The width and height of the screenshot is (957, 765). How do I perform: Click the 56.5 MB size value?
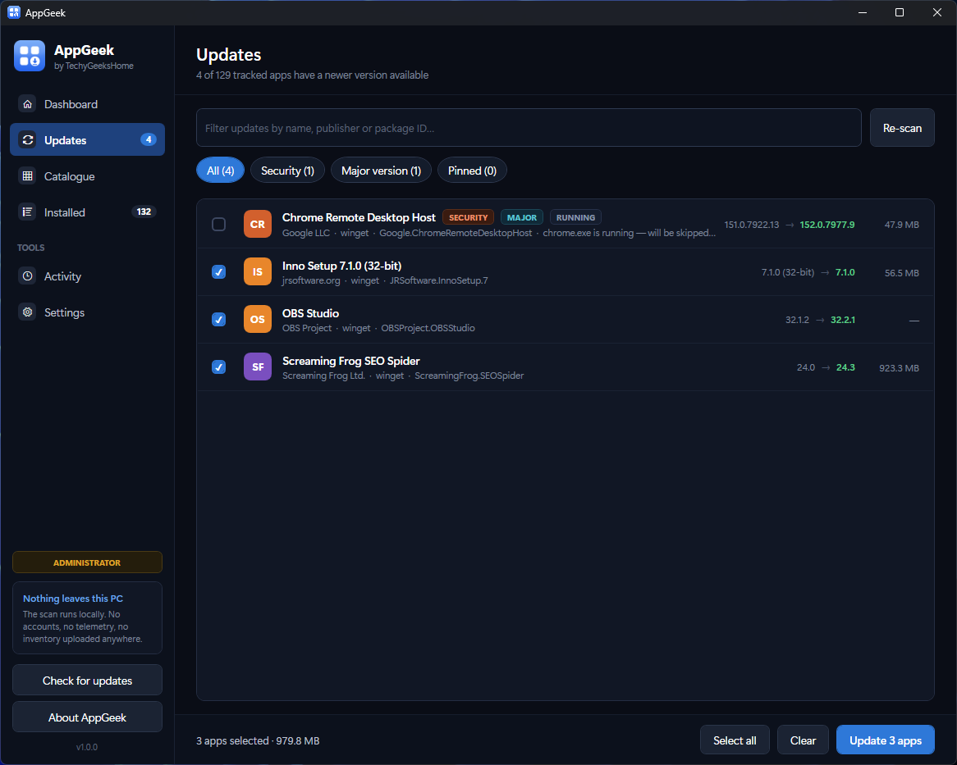pos(902,272)
